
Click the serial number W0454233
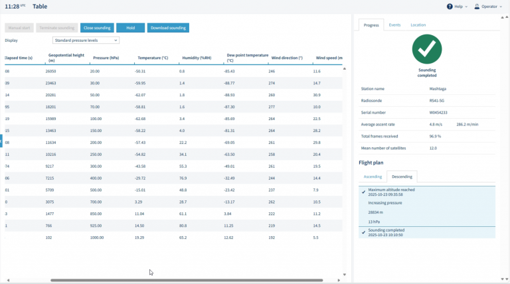pos(438,112)
